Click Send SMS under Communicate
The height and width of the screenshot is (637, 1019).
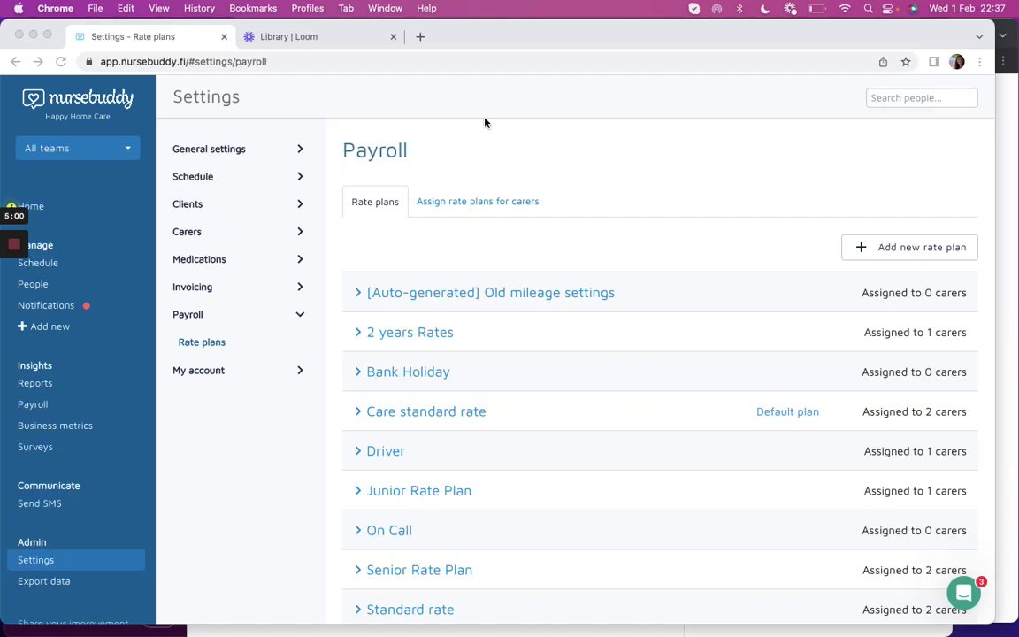40,503
